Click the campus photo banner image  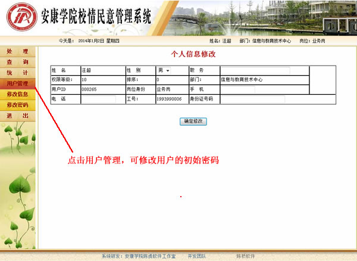(x=256, y=18)
